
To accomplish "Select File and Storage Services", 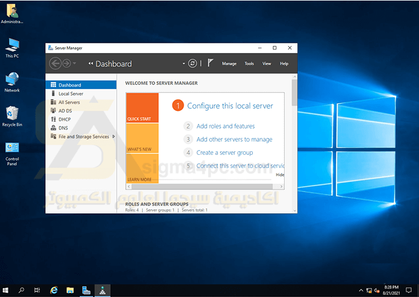I will 81,137.
